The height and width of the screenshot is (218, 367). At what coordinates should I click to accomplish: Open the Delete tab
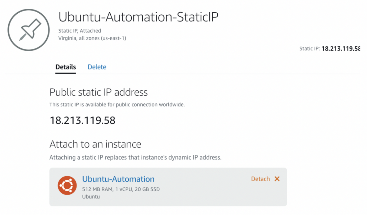[97, 67]
